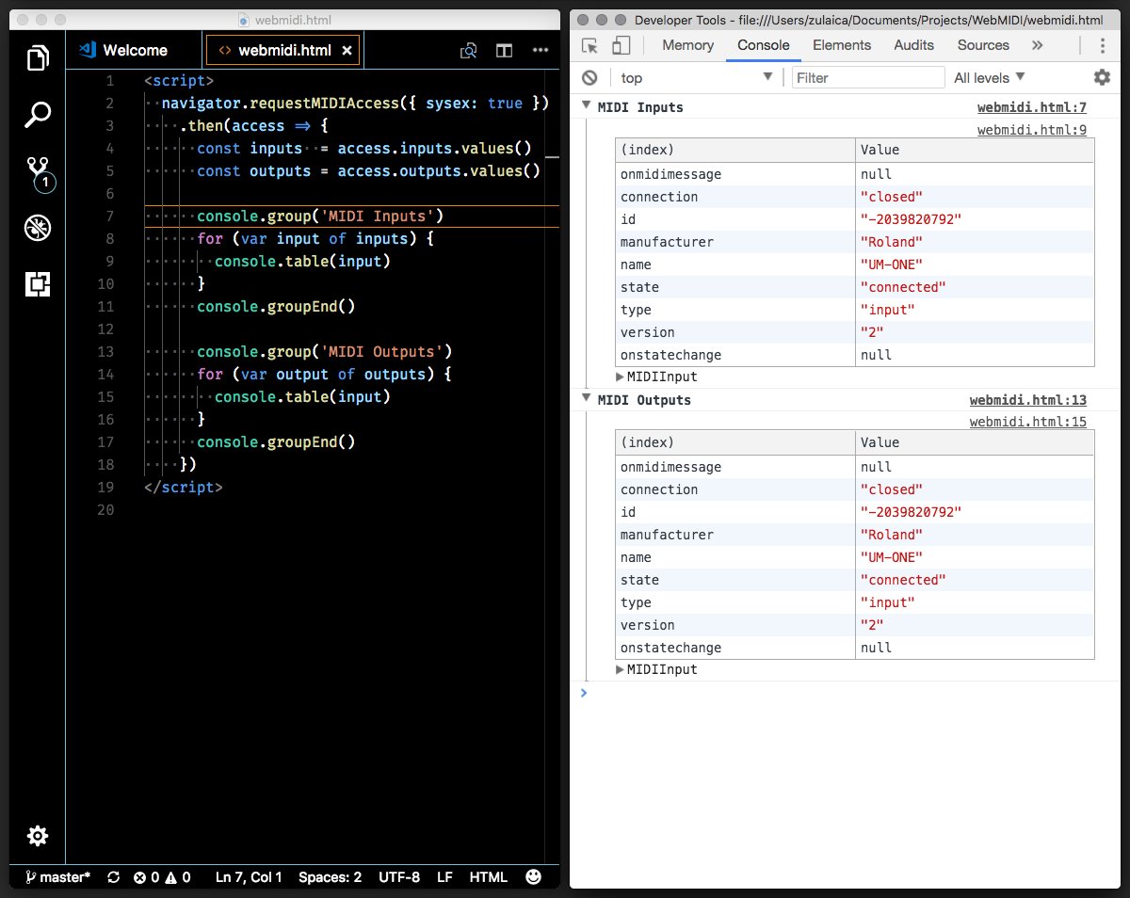Click 'MIDI Outputs' string on line 13

381,352
